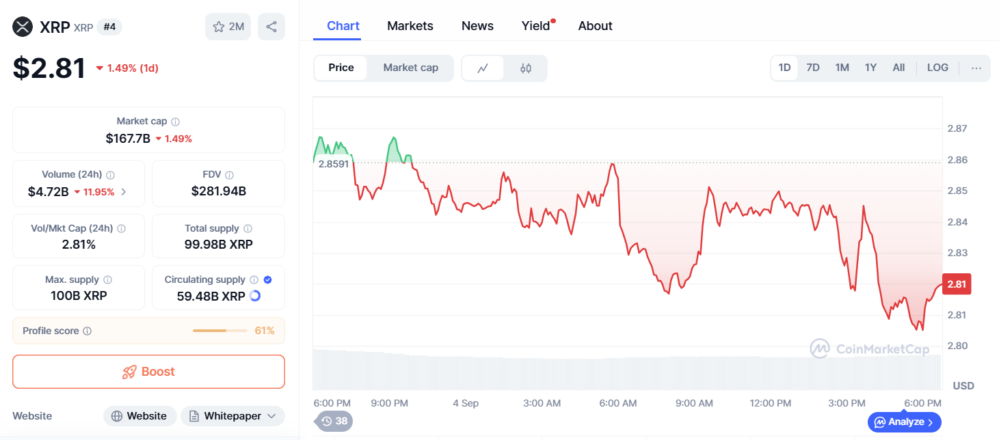999x440 pixels.
Task: Click the share icon button
Action: point(271,27)
